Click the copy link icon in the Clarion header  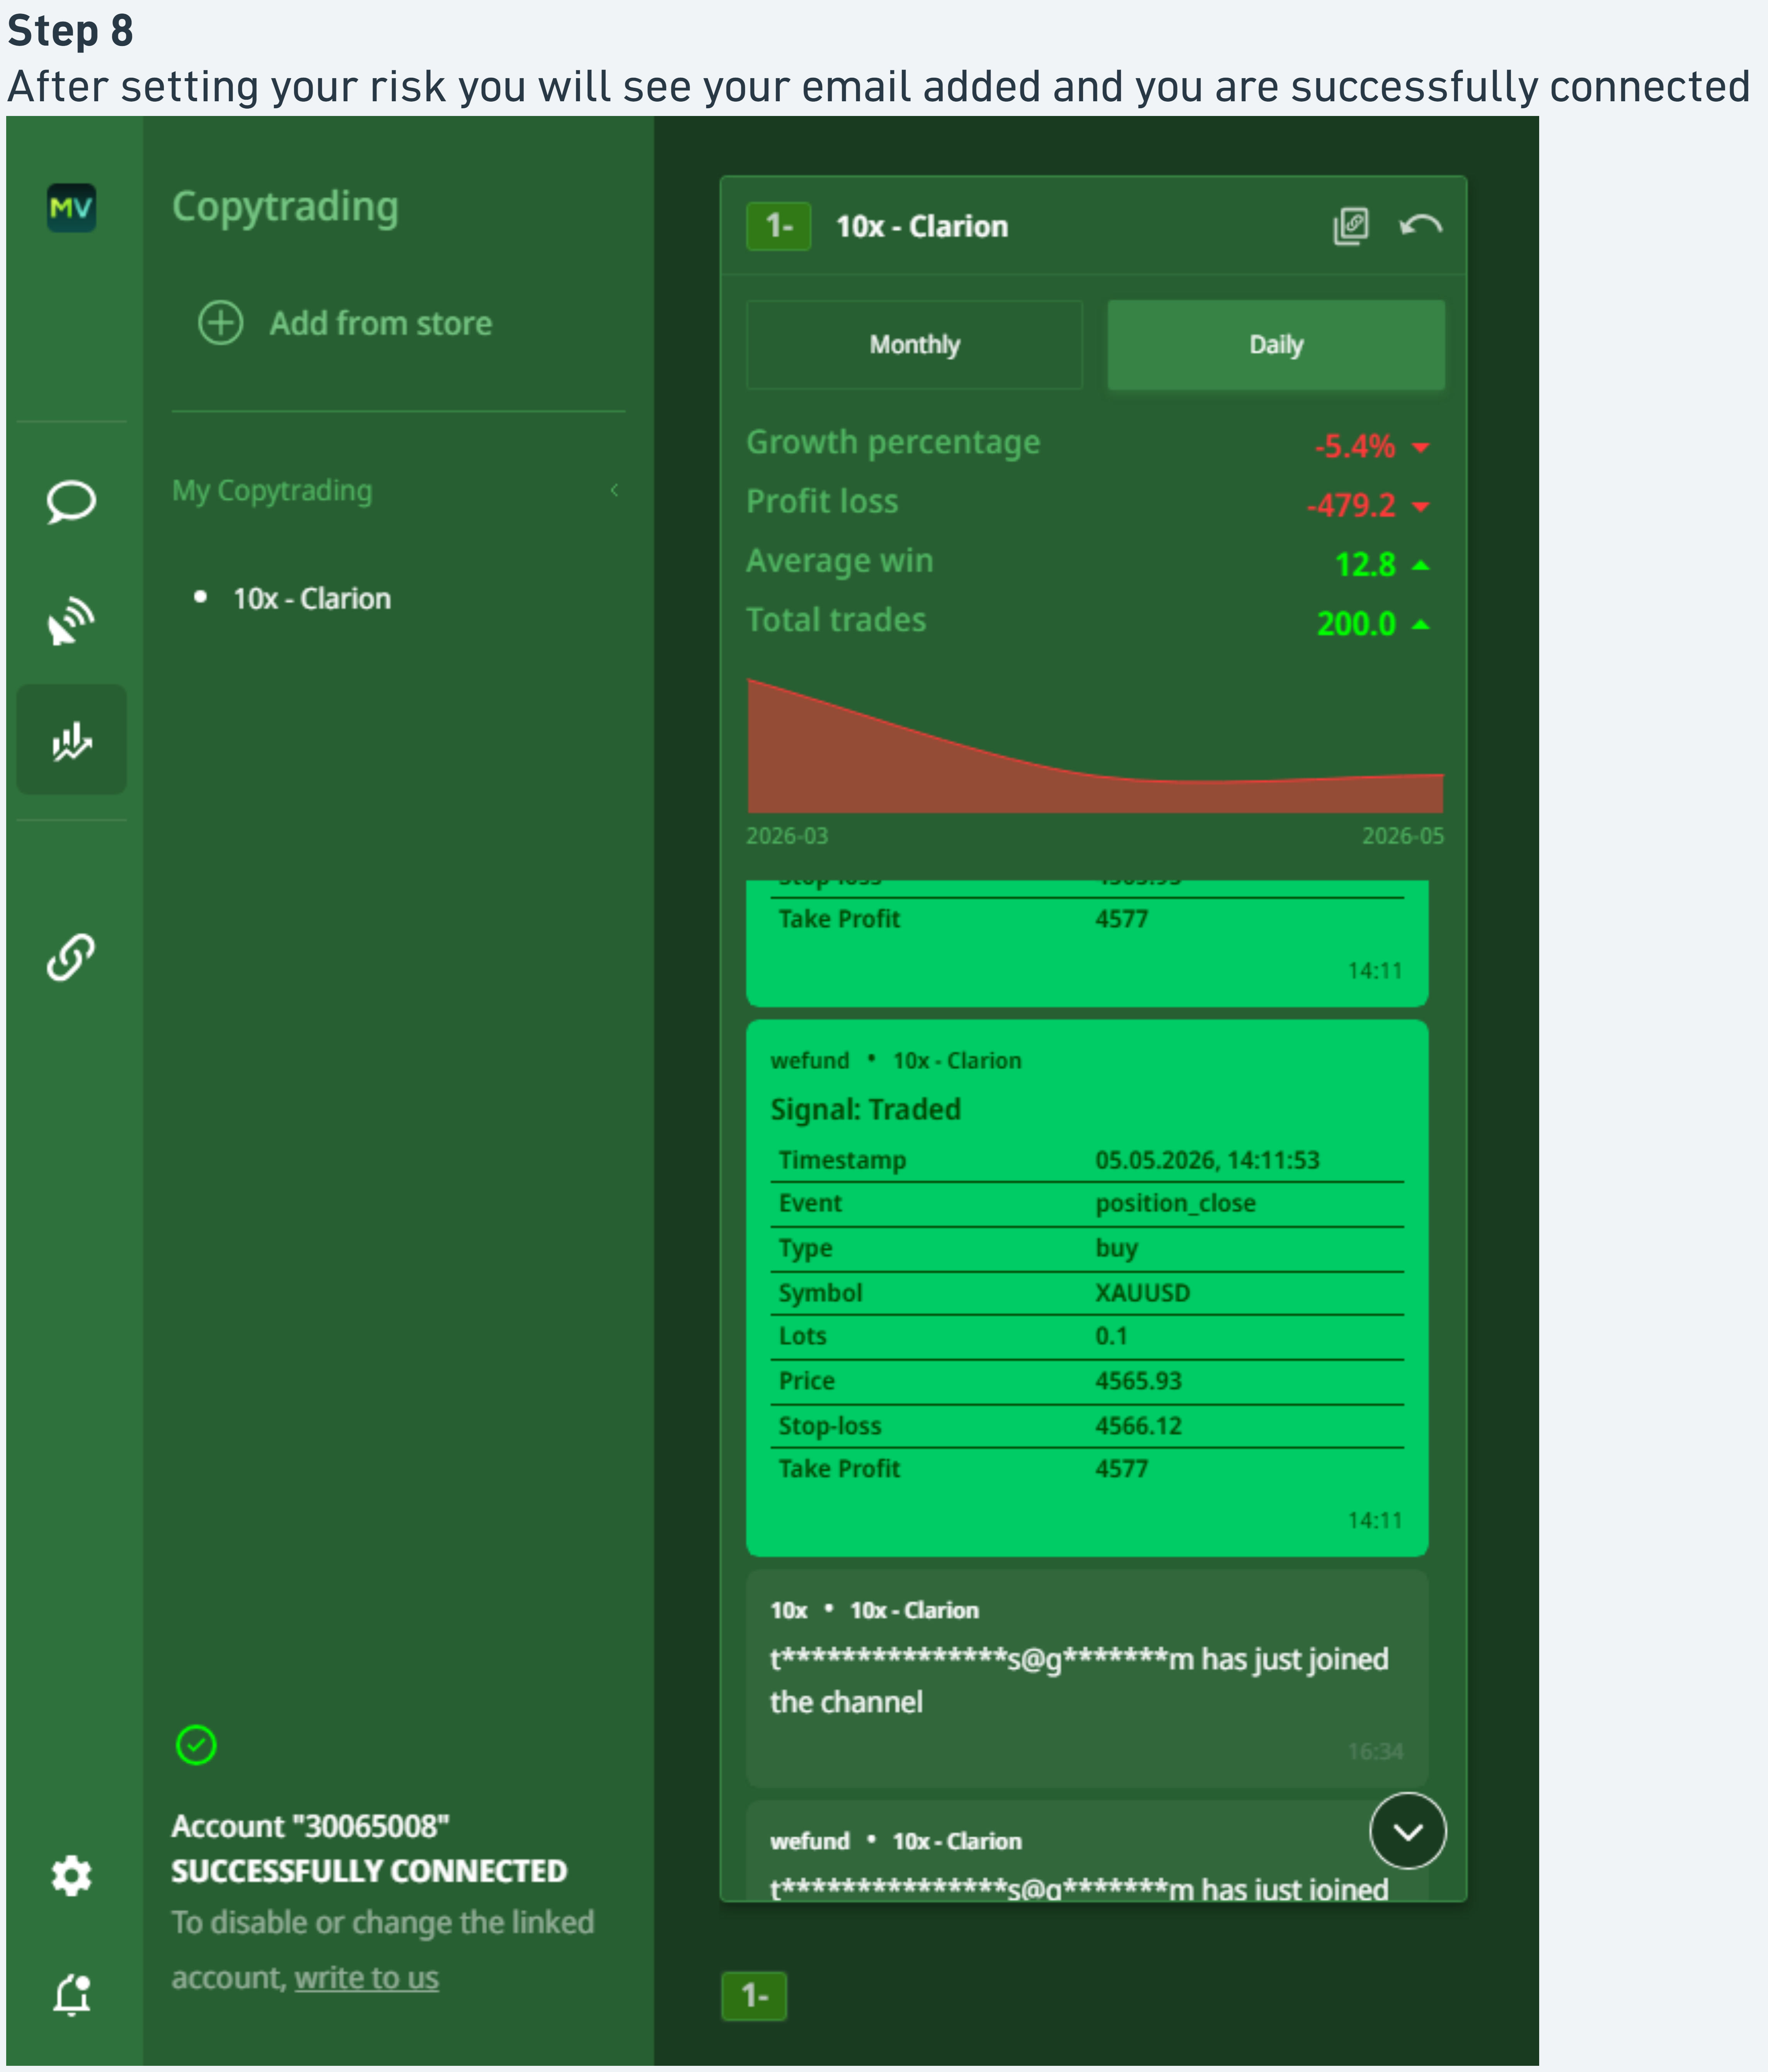point(1350,226)
